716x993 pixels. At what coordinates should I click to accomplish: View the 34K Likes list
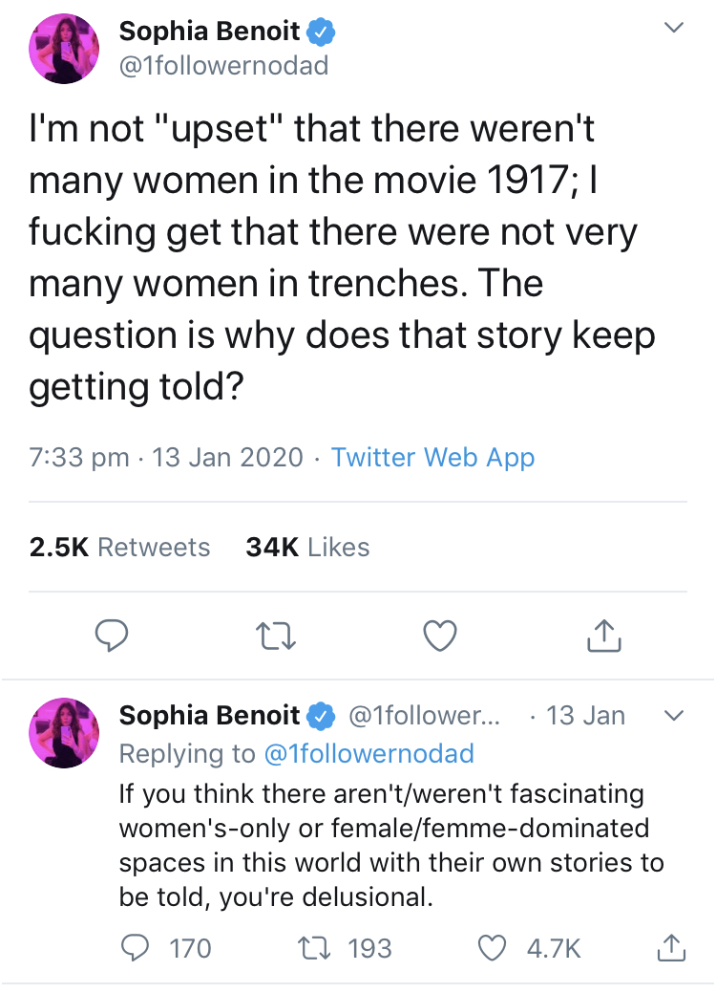[x=307, y=548]
